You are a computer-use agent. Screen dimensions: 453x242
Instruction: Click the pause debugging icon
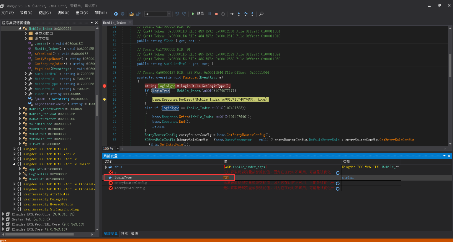point(210,14)
